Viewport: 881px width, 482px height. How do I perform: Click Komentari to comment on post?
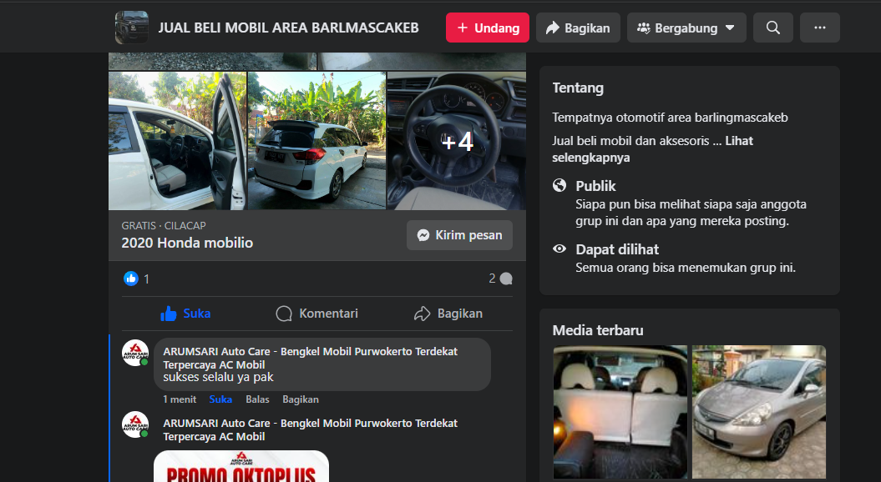[316, 313]
